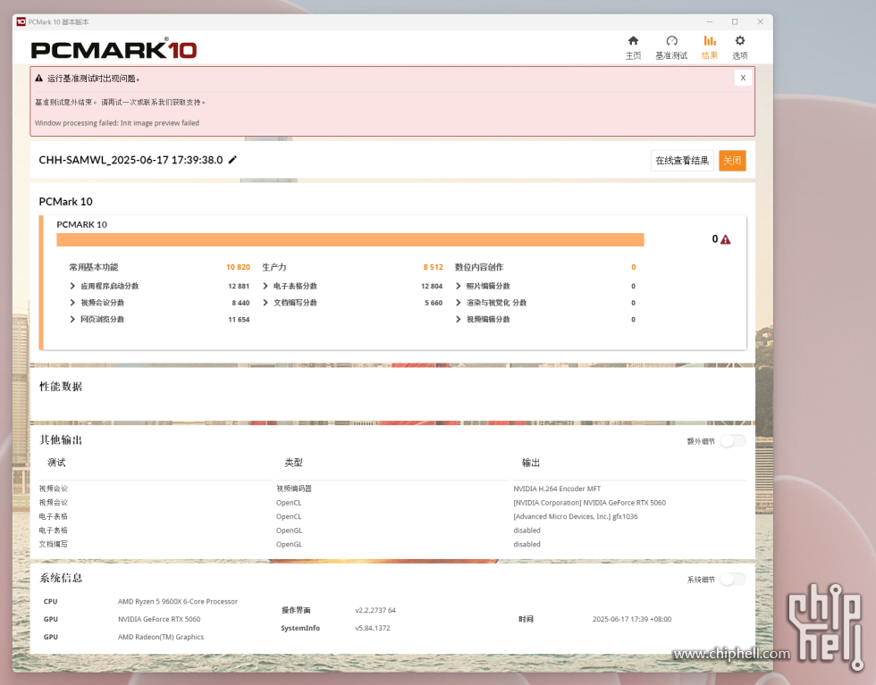The height and width of the screenshot is (685, 876).
Task: Click the 类型 column header
Action: tap(293, 463)
